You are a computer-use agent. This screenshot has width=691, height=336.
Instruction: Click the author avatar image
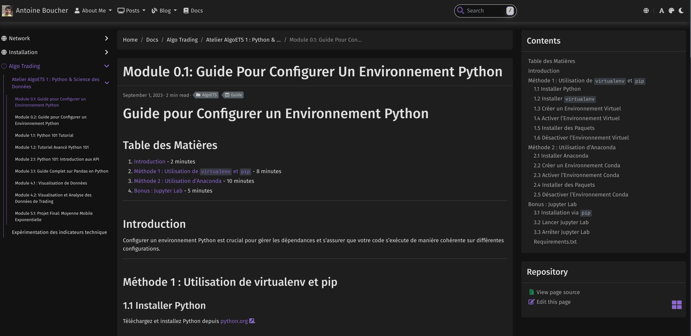(7, 11)
